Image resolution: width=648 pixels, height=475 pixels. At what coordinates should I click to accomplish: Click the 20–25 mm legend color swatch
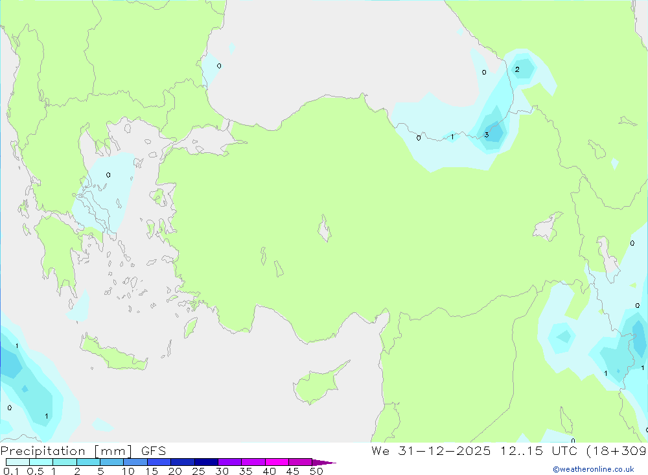(183, 462)
